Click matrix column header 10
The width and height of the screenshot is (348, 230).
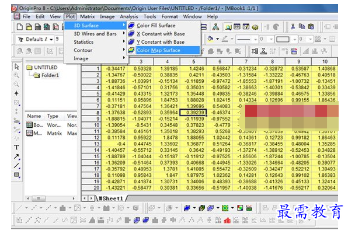coord(325,62)
